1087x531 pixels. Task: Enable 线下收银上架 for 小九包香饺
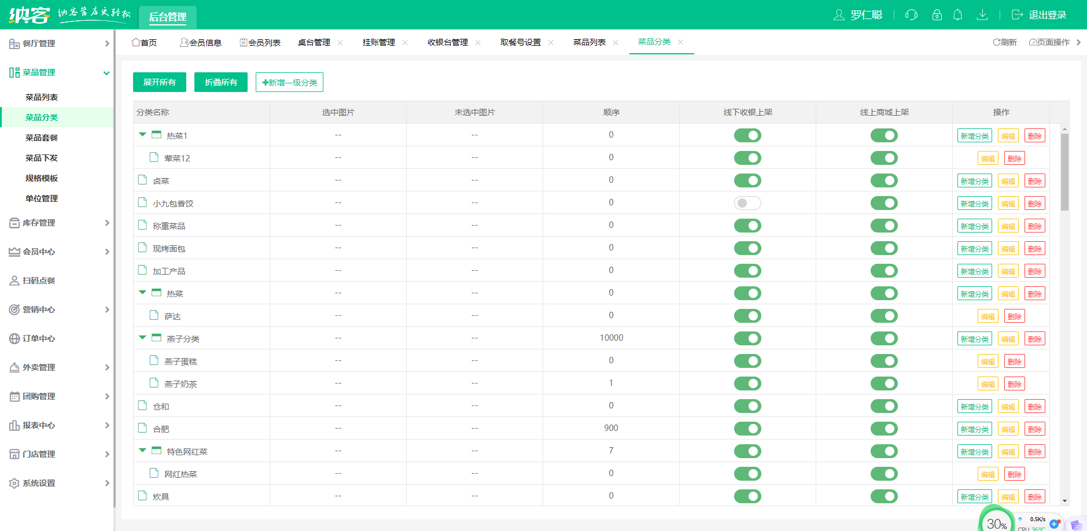coord(747,203)
